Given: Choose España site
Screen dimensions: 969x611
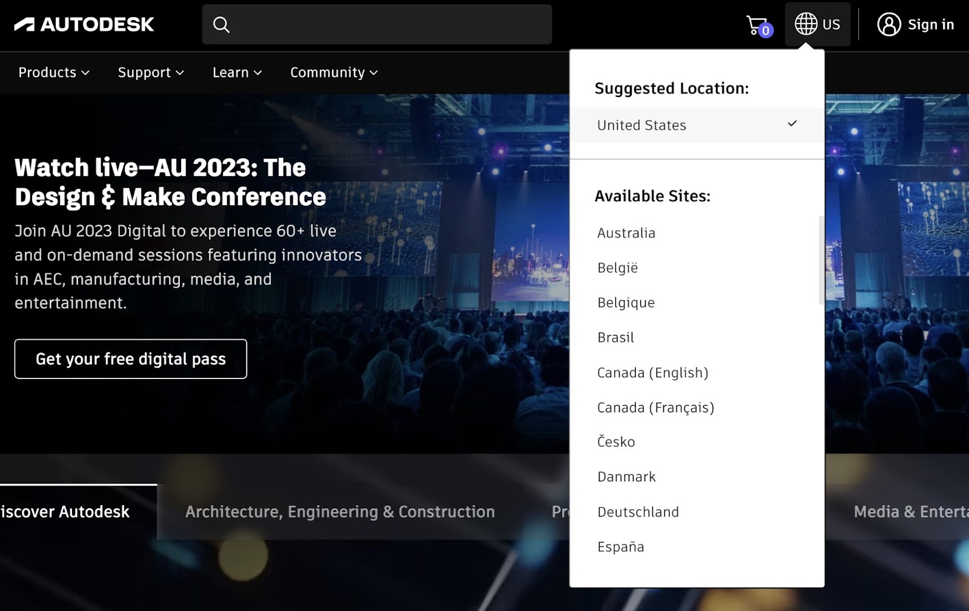Looking at the screenshot, I should coord(620,547).
